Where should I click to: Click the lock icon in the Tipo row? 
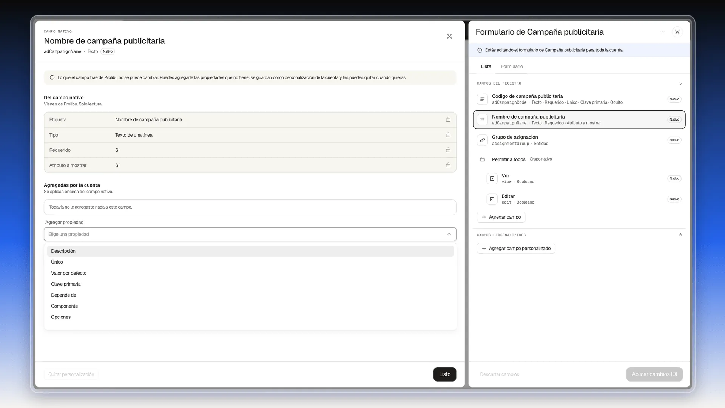click(448, 135)
